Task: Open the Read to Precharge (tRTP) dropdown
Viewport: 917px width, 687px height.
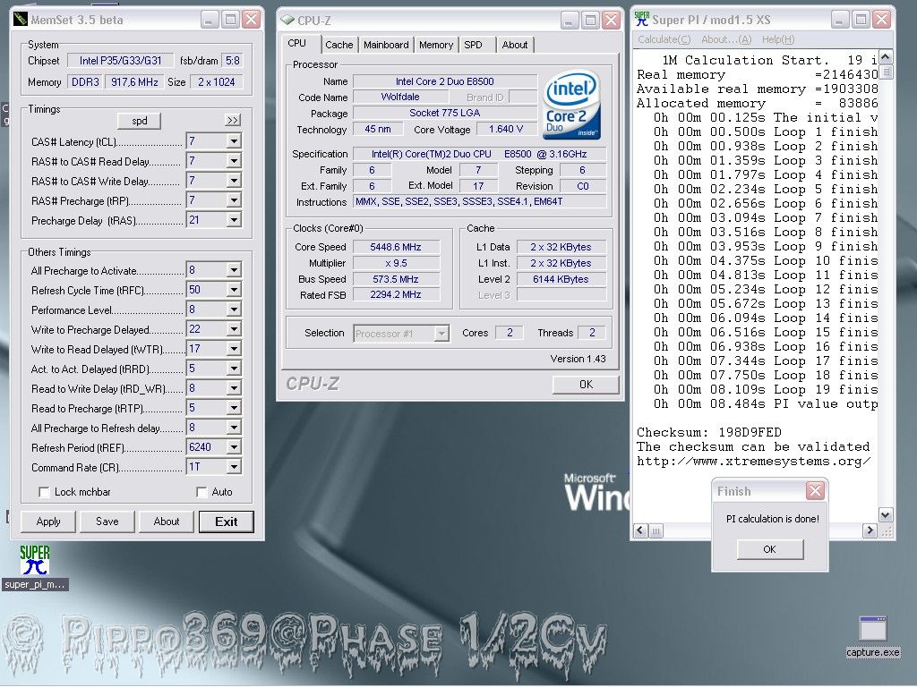Action: pyautogui.click(x=234, y=408)
